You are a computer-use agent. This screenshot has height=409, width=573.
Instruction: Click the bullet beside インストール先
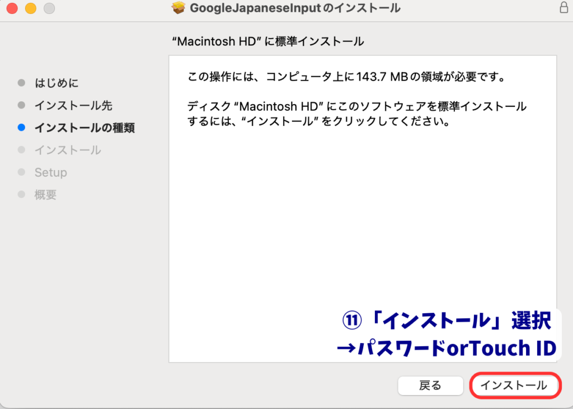(x=22, y=105)
